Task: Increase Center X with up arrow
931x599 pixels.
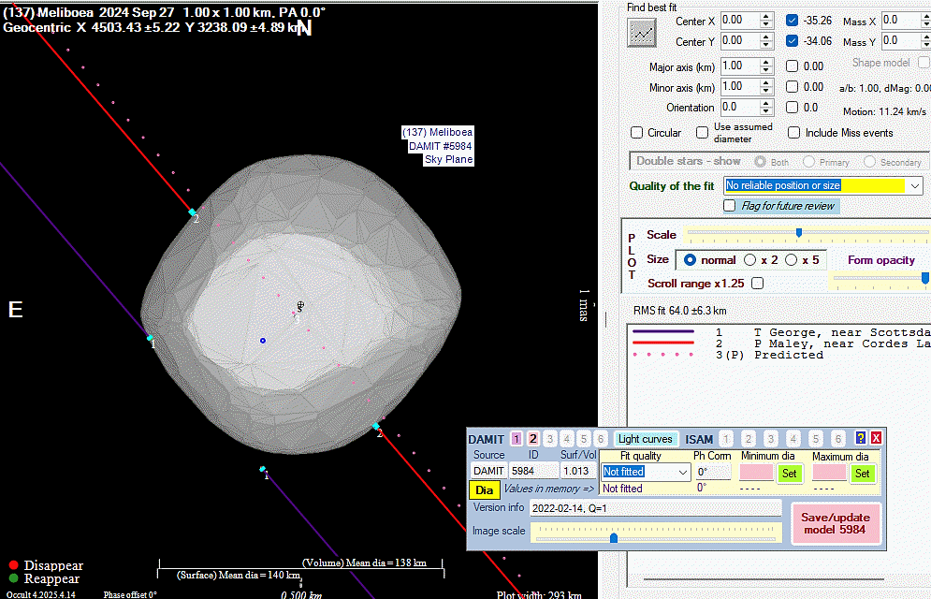Action: click(766, 16)
